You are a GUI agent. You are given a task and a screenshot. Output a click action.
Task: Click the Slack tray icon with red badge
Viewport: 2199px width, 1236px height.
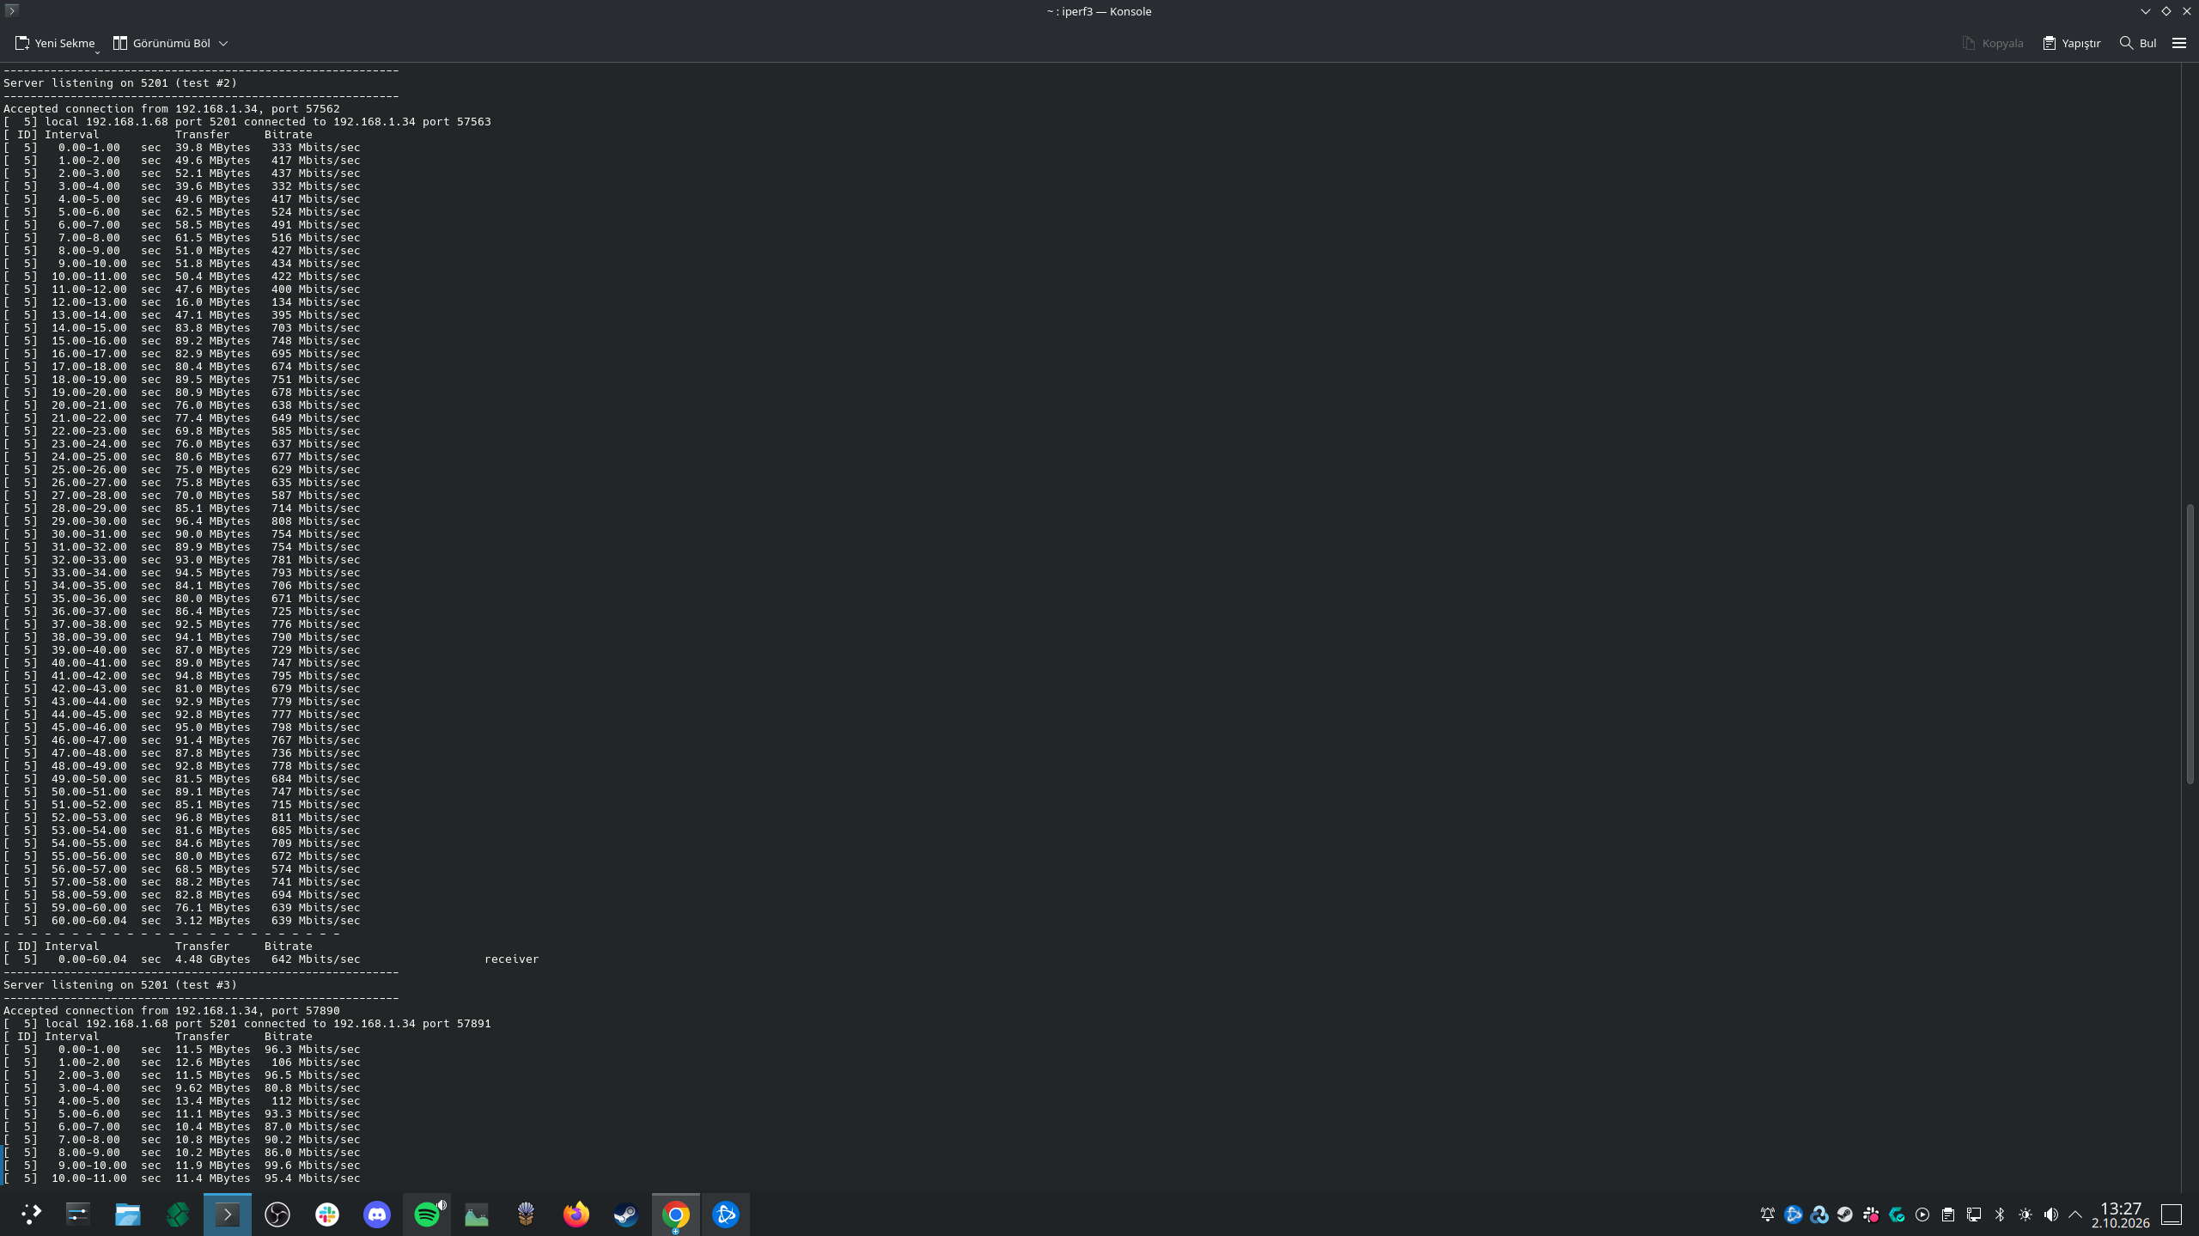[x=1871, y=1215]
